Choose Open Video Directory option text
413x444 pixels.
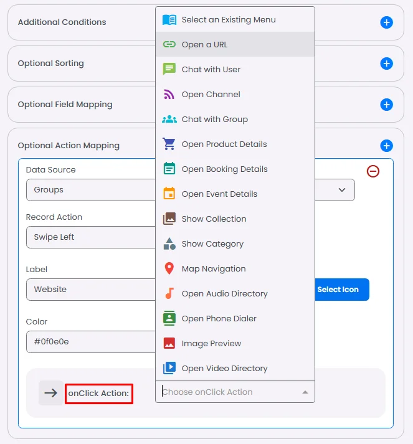pyautogui.click(x=225, y=369)
